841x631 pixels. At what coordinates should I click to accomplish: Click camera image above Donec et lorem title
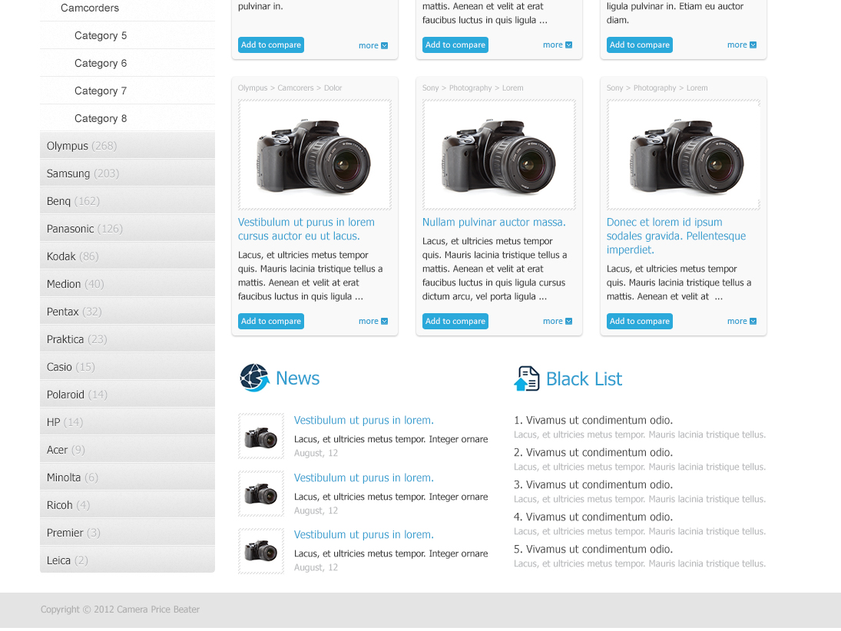pyautogui.click(x=684, y=155)
